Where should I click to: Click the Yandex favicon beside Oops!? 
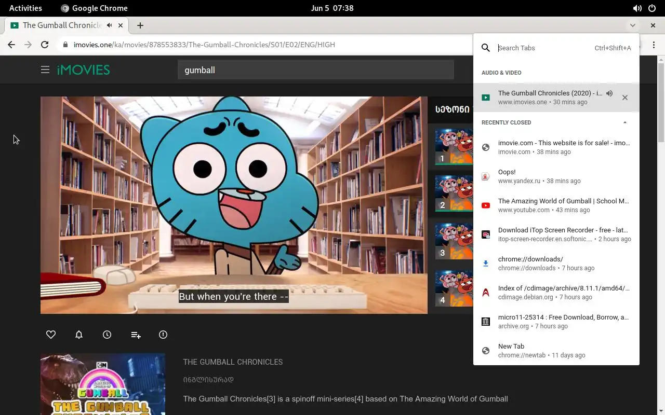486,176
